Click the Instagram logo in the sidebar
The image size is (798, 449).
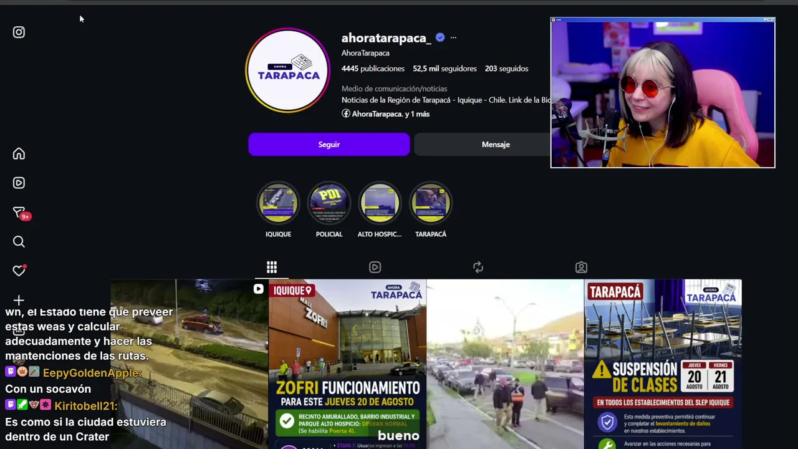19,32
